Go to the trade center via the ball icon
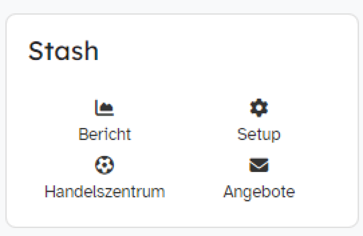 (x=105, y=165)
